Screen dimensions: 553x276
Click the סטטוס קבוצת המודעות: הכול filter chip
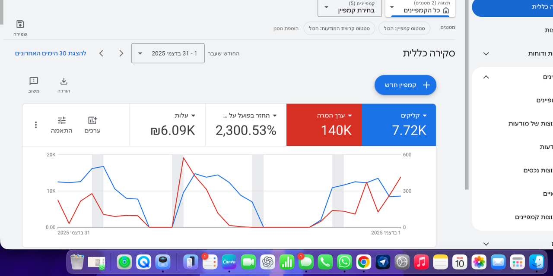tap(339, 28)
